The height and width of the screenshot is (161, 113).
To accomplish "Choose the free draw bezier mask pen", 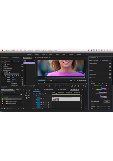I will 9,72.
